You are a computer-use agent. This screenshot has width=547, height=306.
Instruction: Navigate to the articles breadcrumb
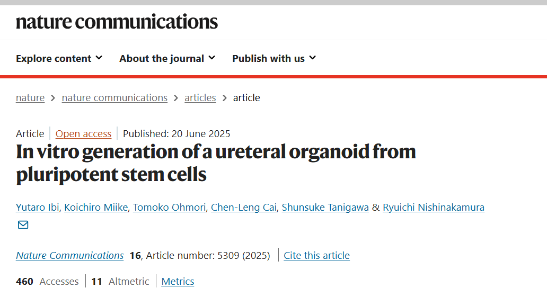pyautogui.click(x=200, y=97)
